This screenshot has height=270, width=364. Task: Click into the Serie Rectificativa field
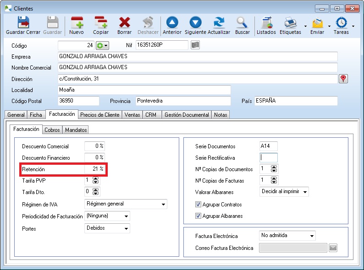pos(269,158)
